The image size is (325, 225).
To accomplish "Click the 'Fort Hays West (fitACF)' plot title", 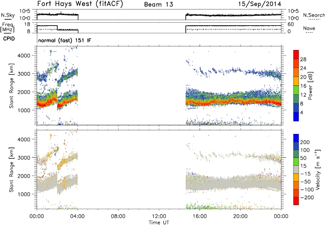I will [x=80, y=4].
